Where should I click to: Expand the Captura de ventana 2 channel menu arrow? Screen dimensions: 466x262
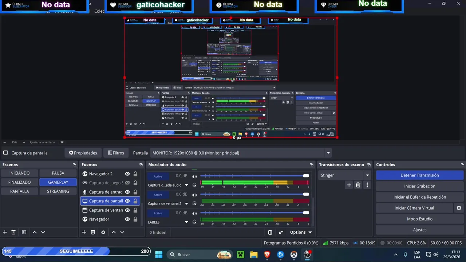pyautogui.click(x=186, y=204)
